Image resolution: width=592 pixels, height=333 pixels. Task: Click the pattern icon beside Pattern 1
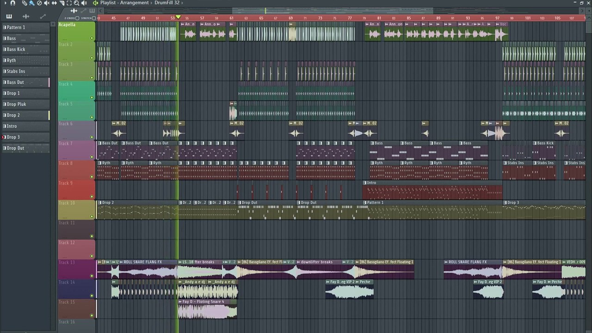5,27
